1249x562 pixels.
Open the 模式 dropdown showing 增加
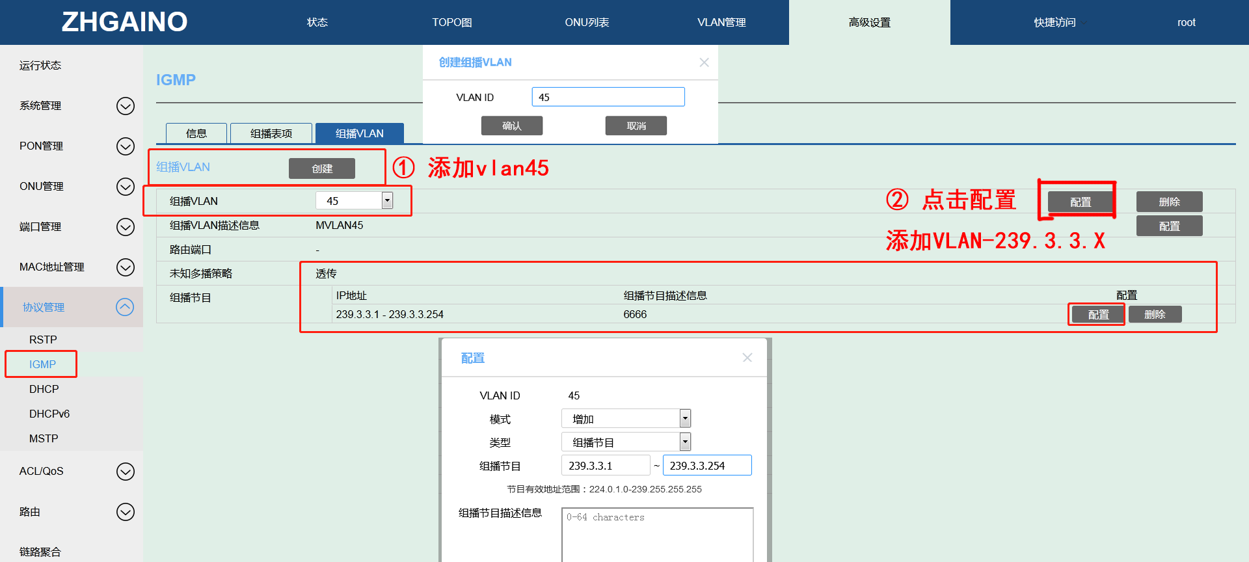coord(684,419)
